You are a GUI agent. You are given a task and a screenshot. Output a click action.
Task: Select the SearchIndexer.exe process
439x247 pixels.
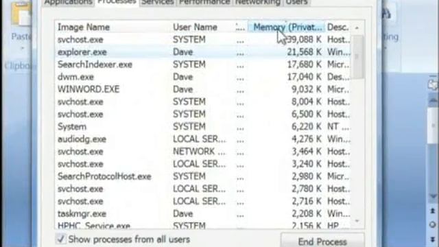203,64
